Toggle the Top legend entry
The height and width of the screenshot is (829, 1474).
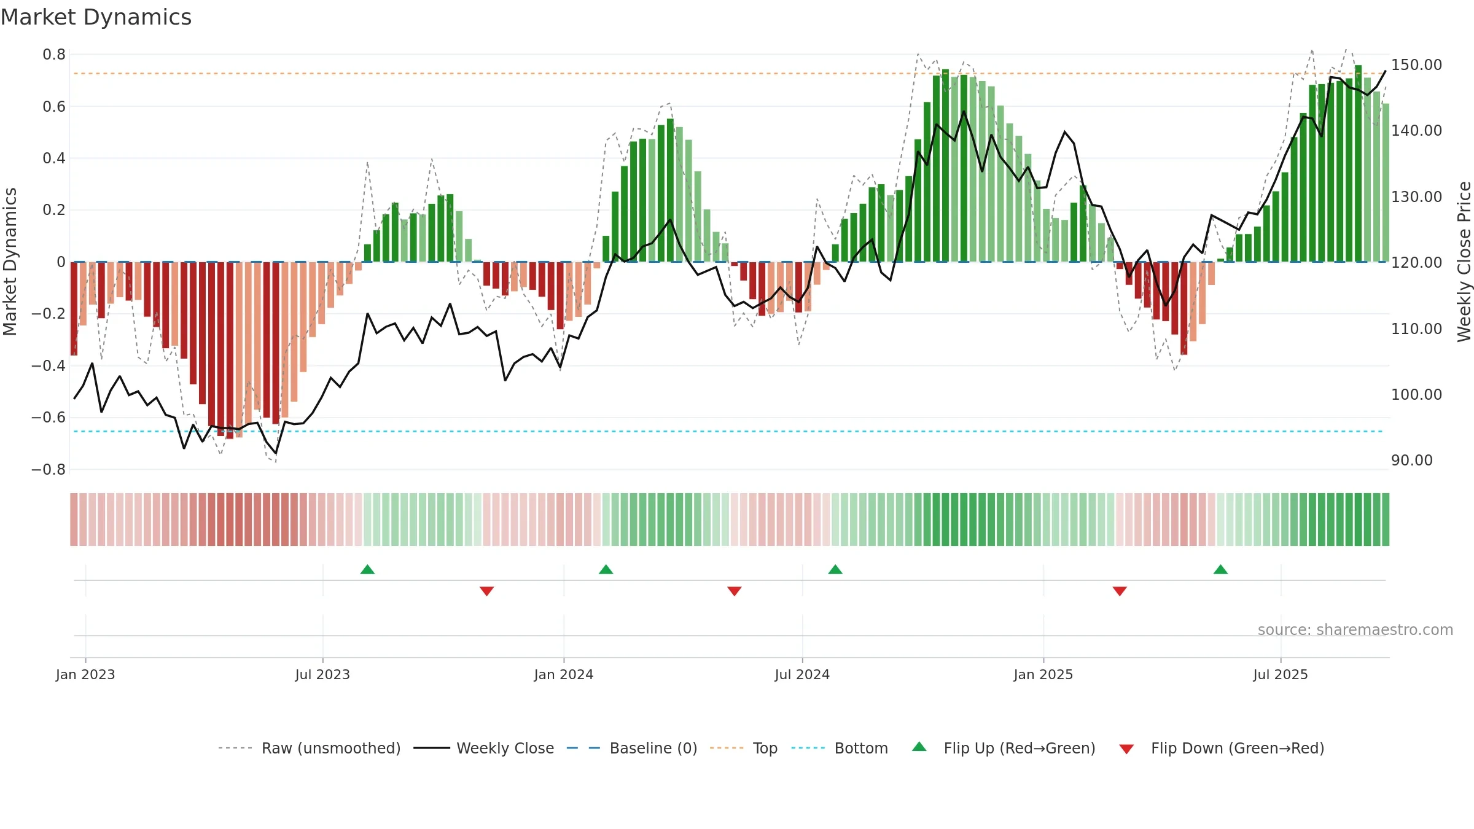tap(743, 748)
